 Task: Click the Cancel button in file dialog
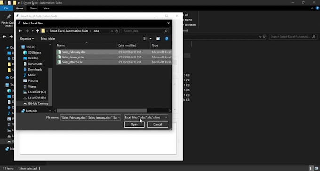click(x=158, y=124)
